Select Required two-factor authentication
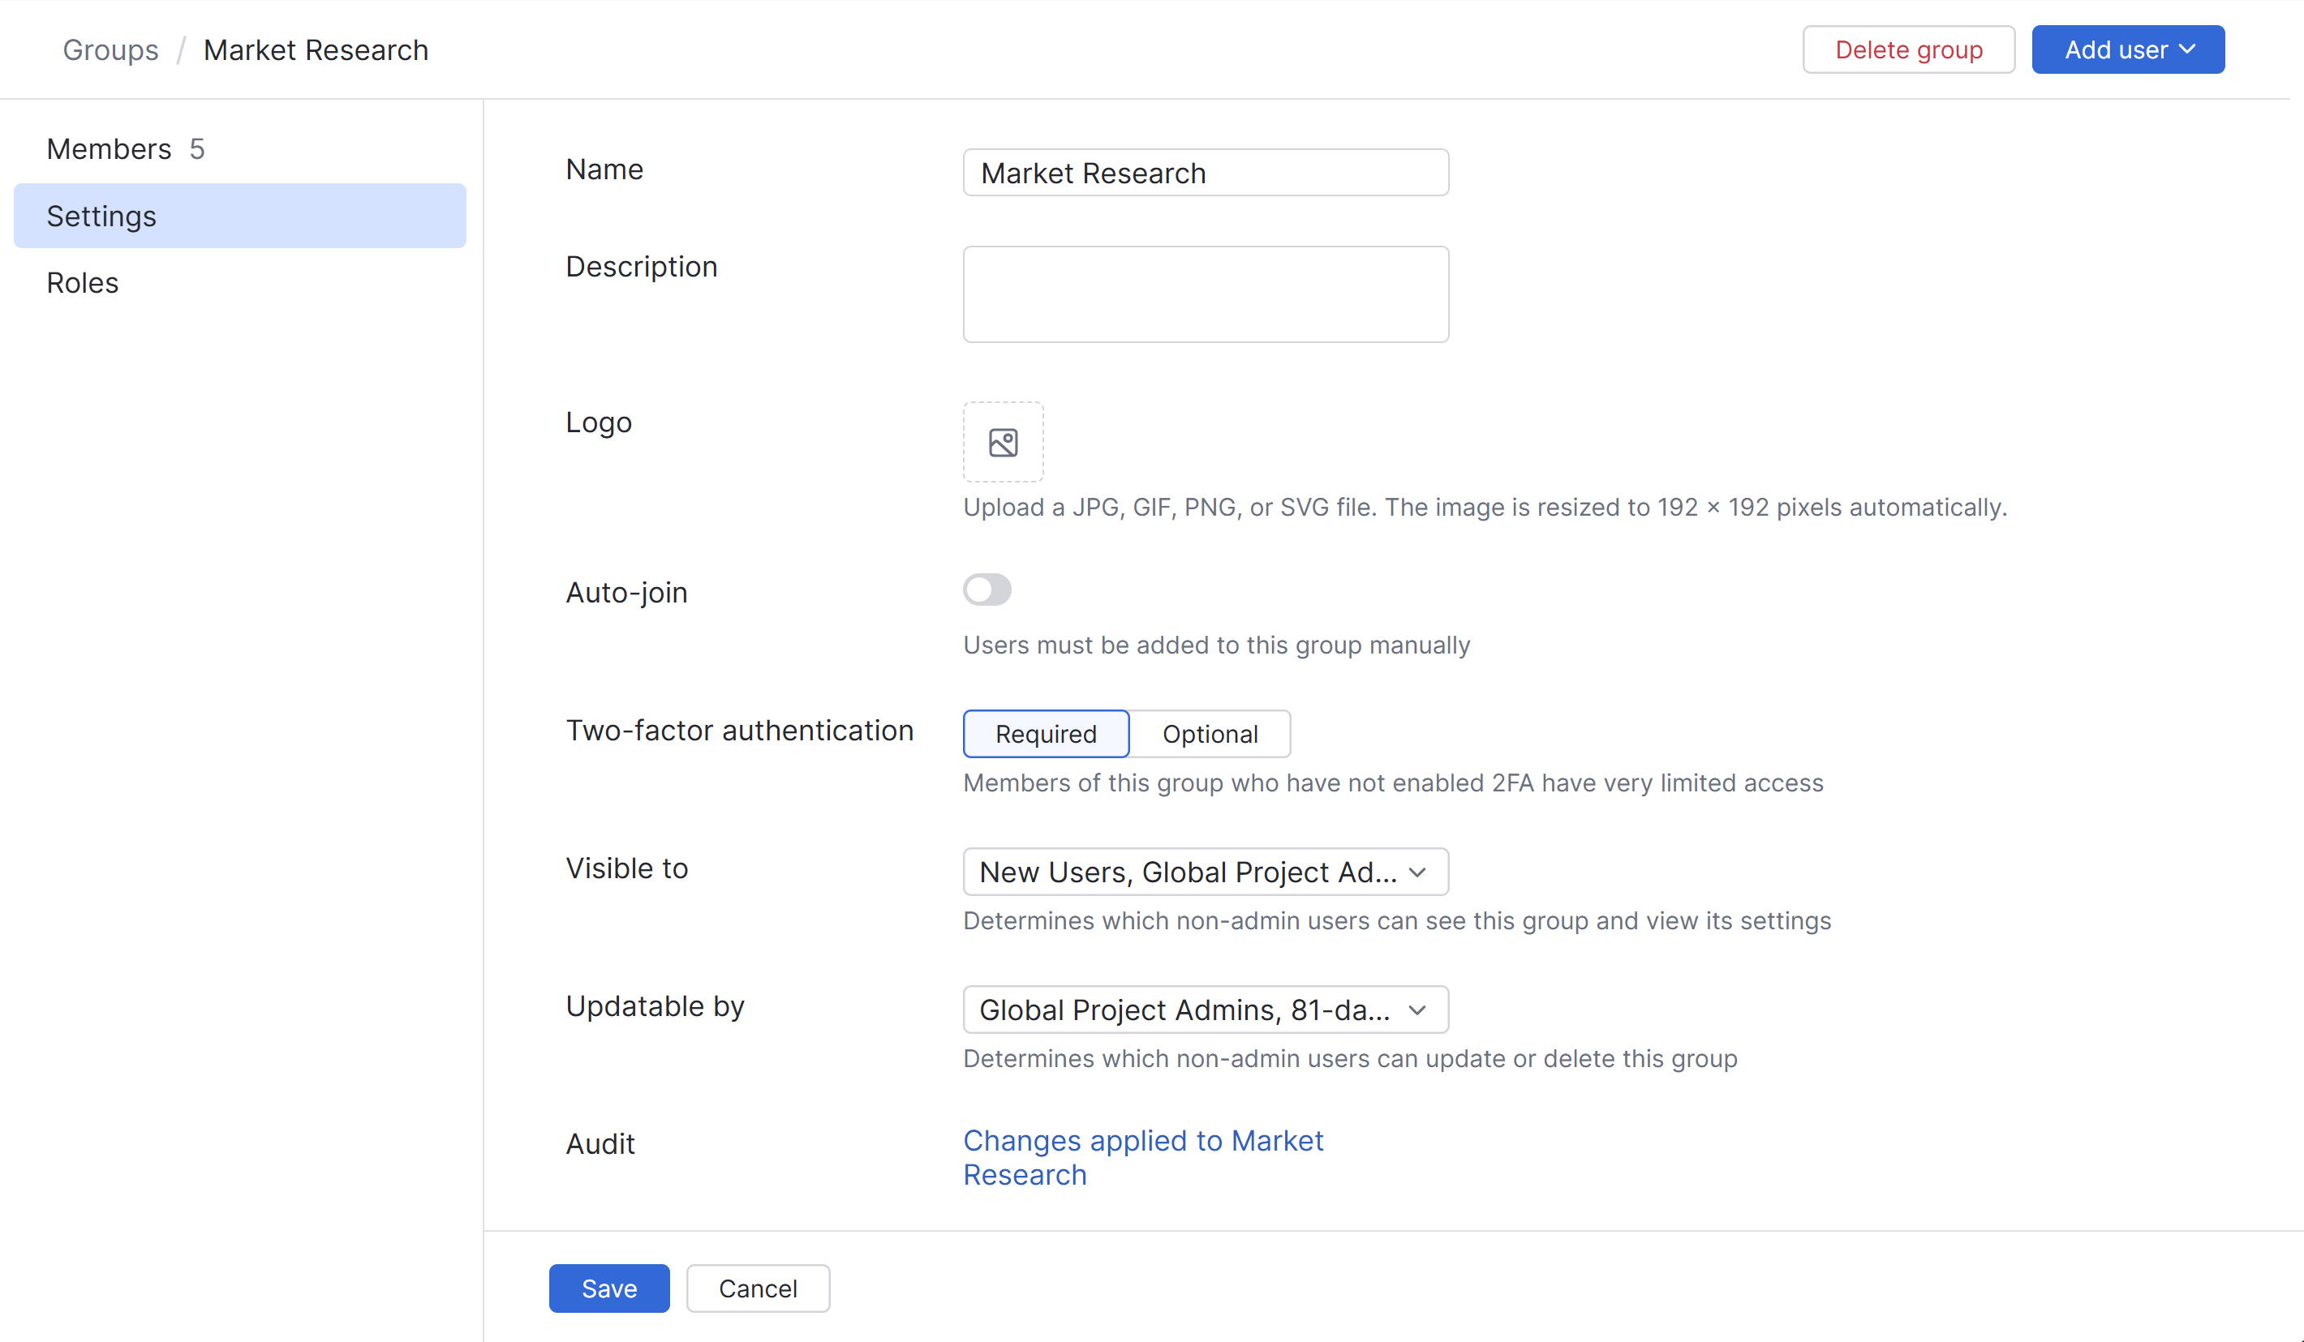 pyautogui.click(x=1045, y=734)
